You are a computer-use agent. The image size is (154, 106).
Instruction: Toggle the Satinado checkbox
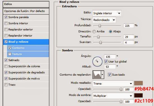tap(6, 60)
